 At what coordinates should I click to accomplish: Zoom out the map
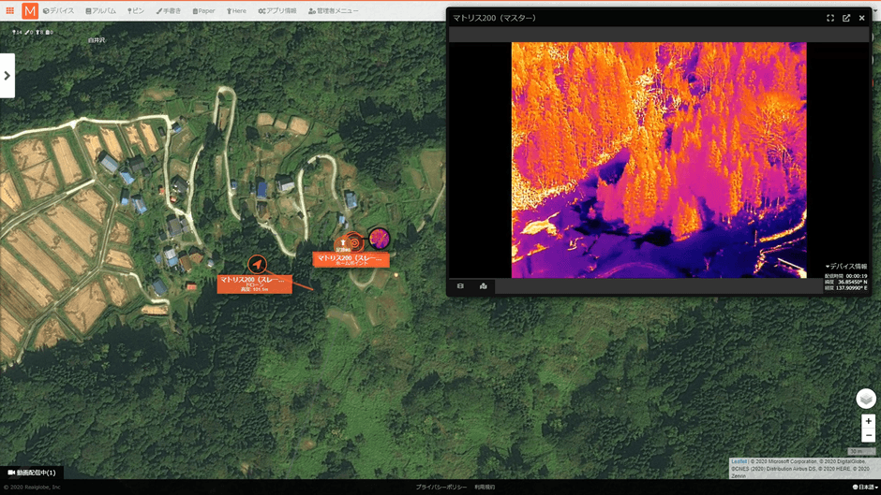(868, 435)
